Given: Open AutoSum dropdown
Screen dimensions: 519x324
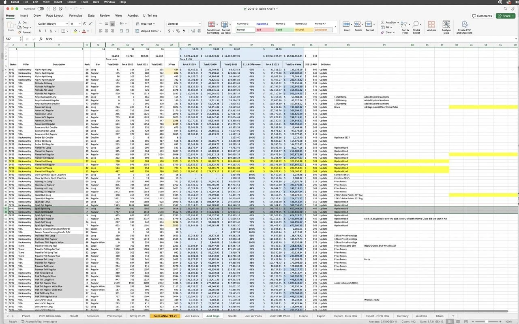Looking at the screenshot, I should pyautogui.click(x=399, y=22).
